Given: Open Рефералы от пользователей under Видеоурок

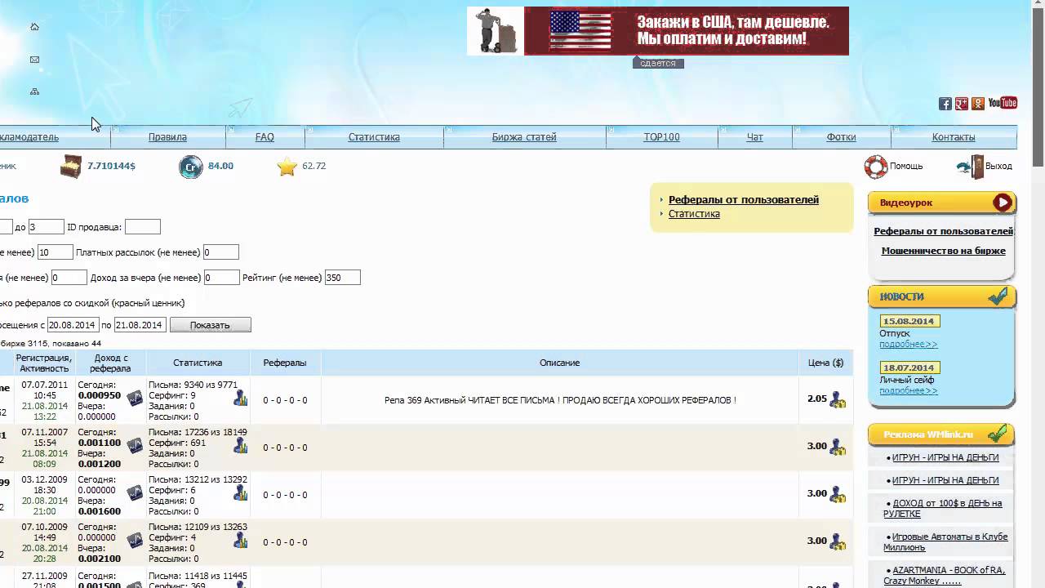Looking at the screenshot, I should click(x=943, y=231).
